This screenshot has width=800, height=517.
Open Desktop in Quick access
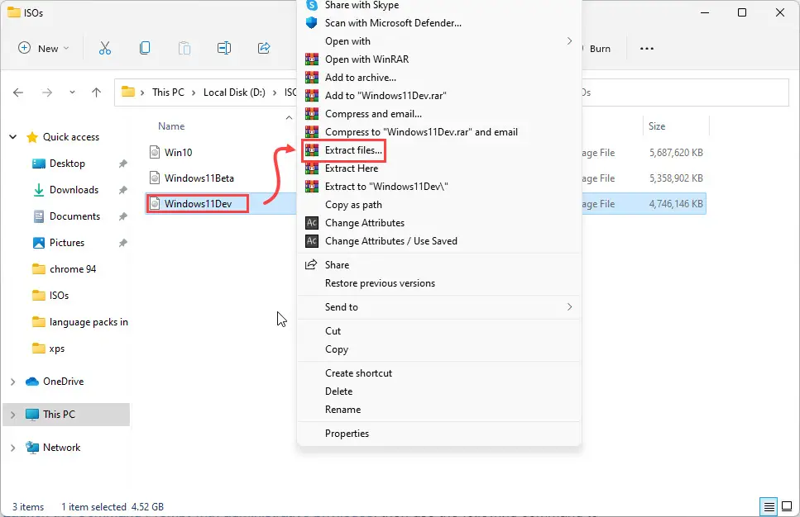pos(67,164)
